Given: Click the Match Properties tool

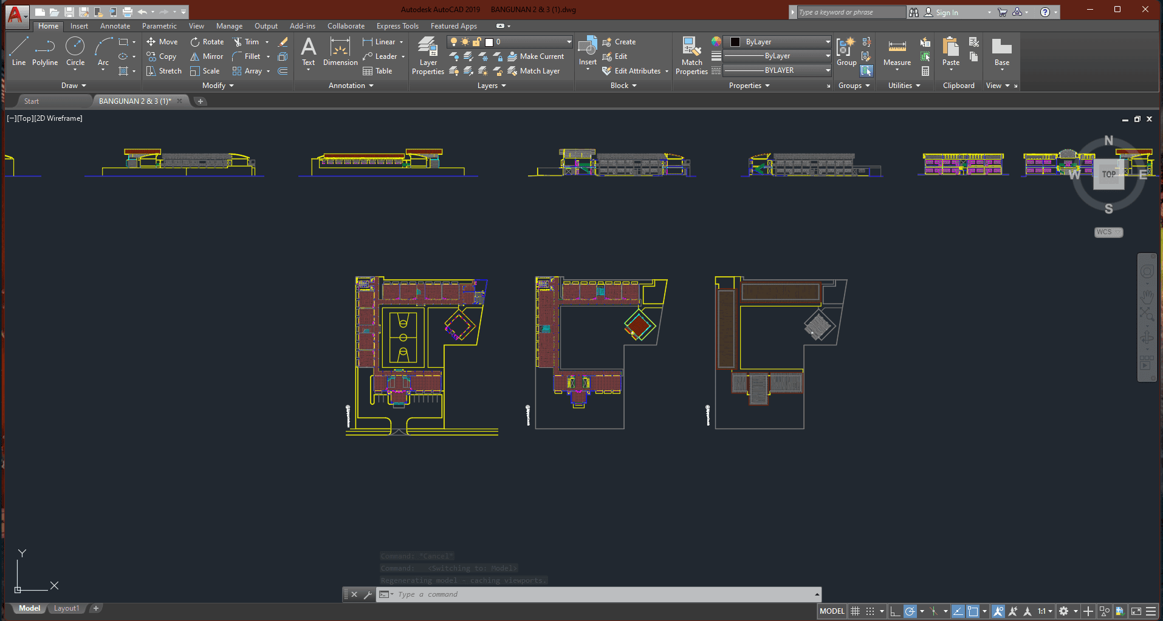Looking at the screenshot, I should 691,55.
